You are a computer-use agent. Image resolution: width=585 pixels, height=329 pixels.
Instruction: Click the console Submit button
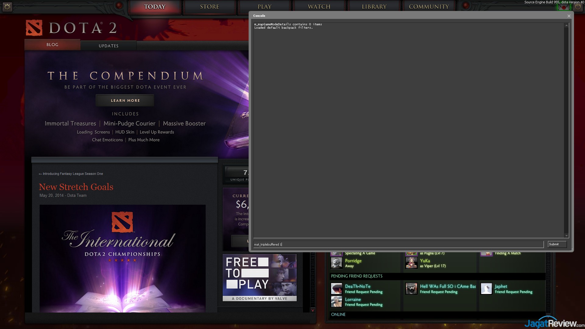(x=557, y=244)
